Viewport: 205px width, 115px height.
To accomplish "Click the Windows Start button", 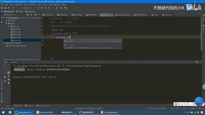I will (3, 112).
